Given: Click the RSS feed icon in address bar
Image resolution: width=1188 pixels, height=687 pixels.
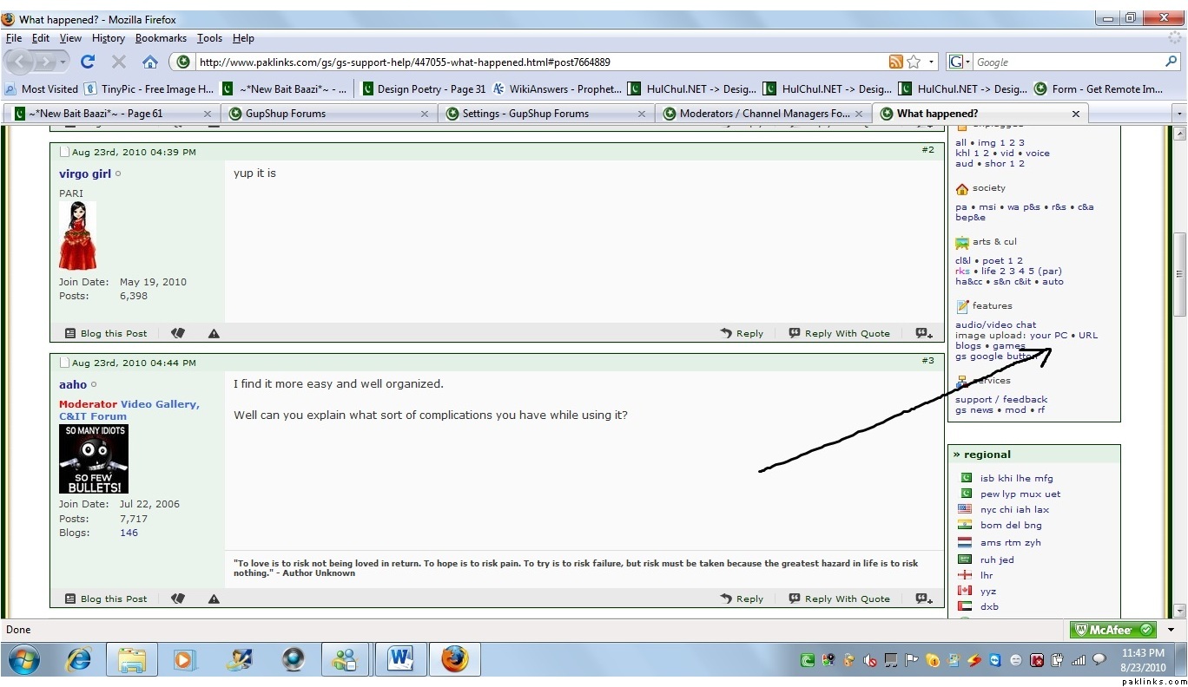Looking at the screenshot, I should [895, 62].
